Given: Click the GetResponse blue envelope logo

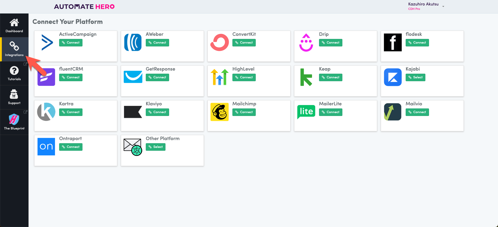Looking at the screenshot, I should pos(133,77).
